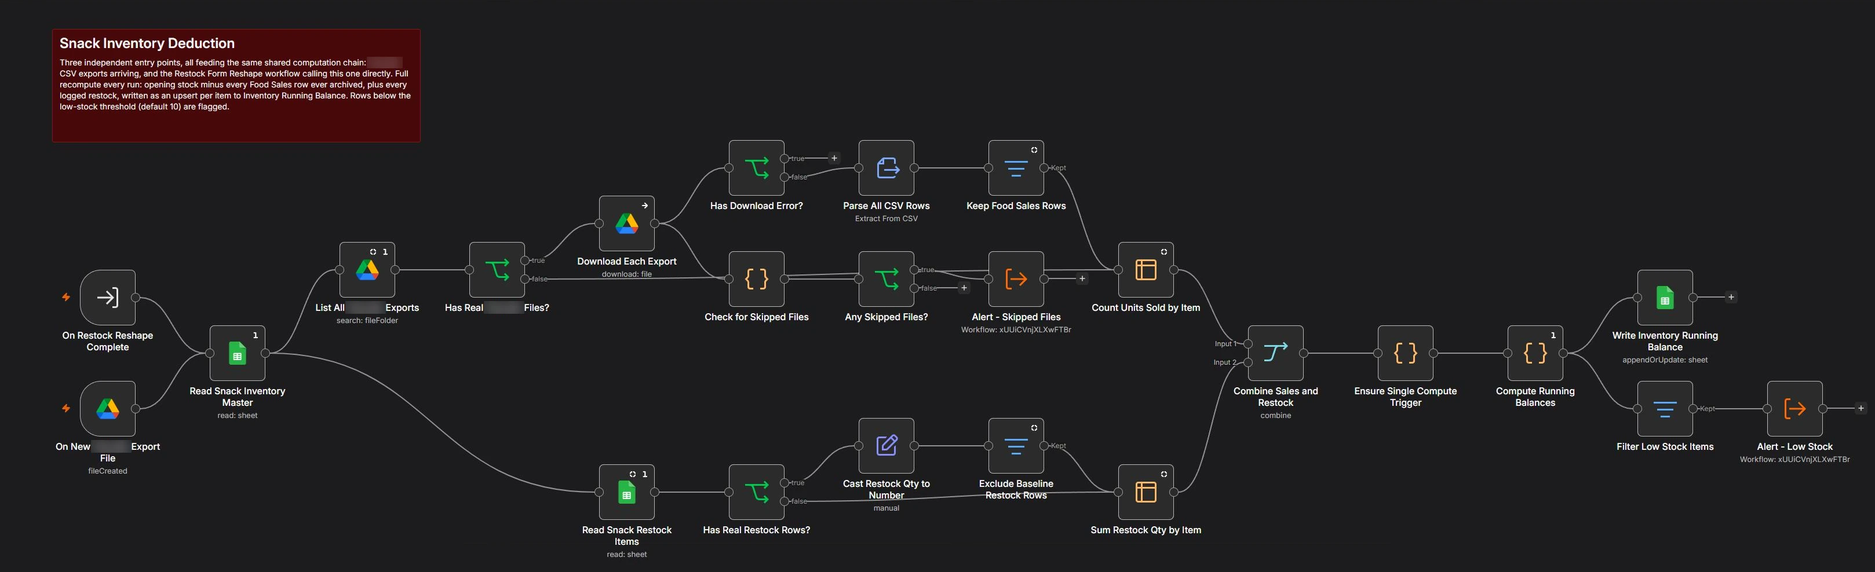Click the false output of Has Real Restock Rows?

point(785,501)
